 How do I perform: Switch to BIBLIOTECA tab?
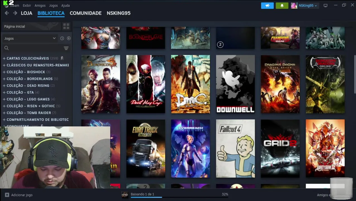[x=51, y=13]
